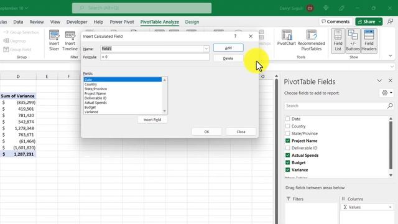The height and width of the screenshot is (224, 398).
Task: Confirm the dialog with OK
Action: [206, 132]
